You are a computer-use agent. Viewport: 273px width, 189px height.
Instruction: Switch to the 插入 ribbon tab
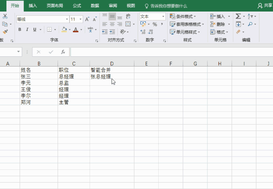32,6
